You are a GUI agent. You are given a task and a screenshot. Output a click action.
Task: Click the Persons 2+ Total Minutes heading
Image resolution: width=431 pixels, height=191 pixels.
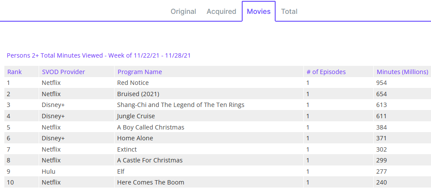click(x=99, y=55)
